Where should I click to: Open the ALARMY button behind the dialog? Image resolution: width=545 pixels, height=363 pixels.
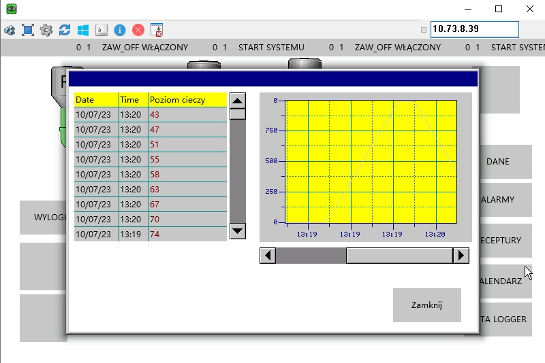coord(505,200)
